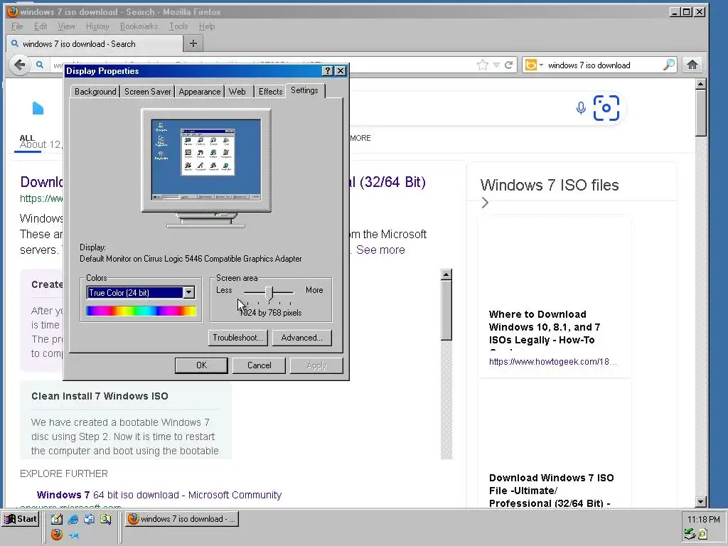Switch to the Background tab
Image resolution: width=728 pixels, height=546 pixels.
click(x=95, y=92)
